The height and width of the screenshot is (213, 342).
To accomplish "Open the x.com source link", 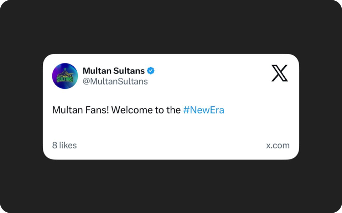I will [x=278, y=145].
